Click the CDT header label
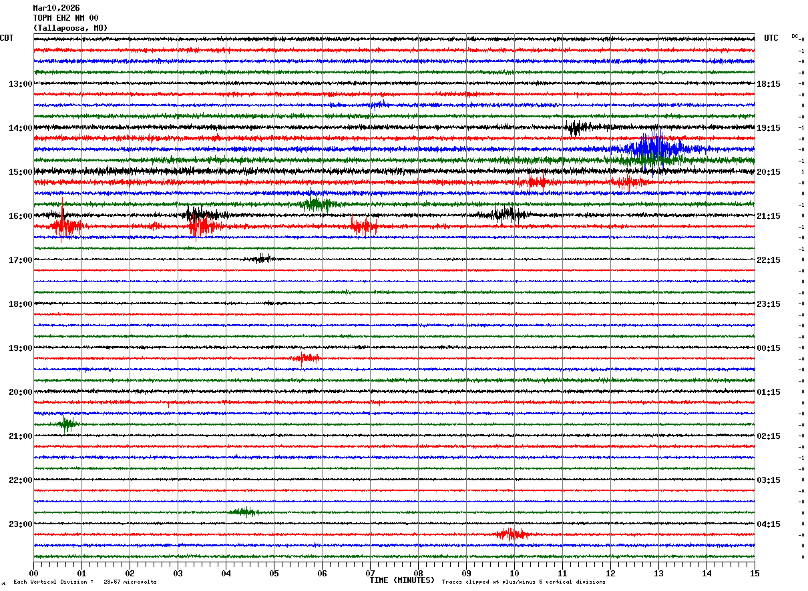Screen dimensions: 808x591 point(7,38)
